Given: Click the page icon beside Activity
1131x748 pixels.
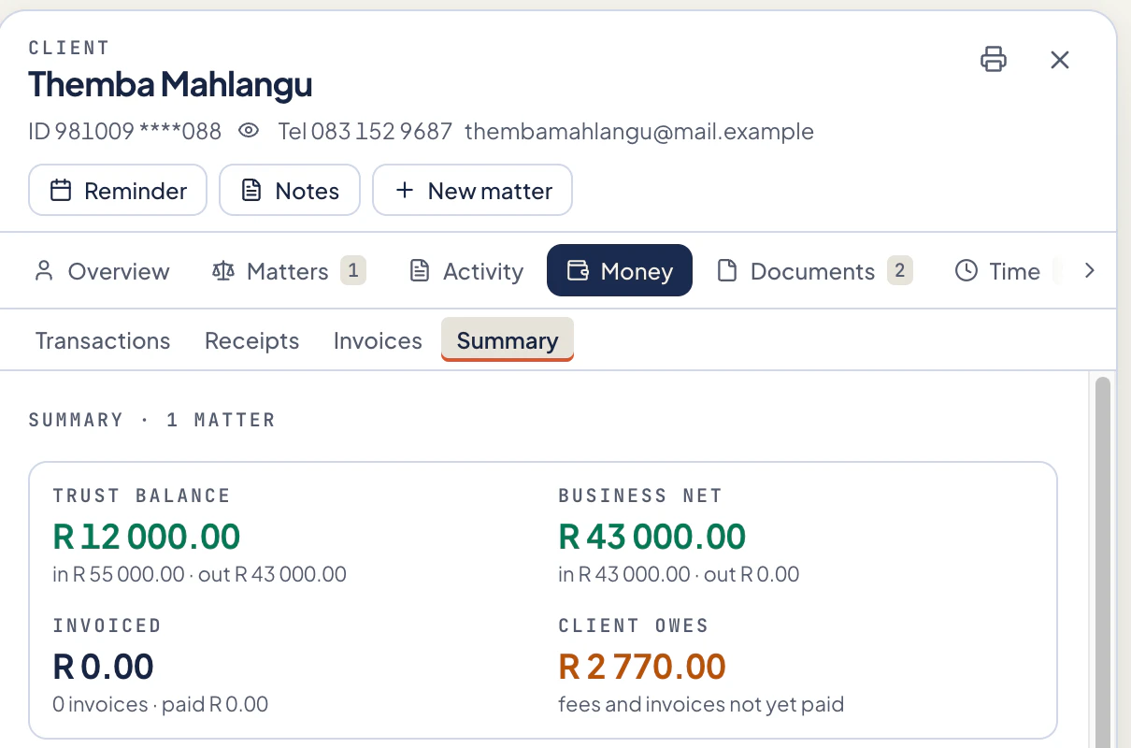Looking at the screenshot, I should [x=420, y=271].
